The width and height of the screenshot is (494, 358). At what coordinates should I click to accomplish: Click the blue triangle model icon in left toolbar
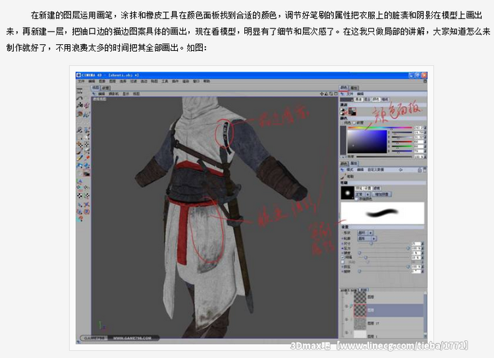pyautogui.click(x=80, y=181)
